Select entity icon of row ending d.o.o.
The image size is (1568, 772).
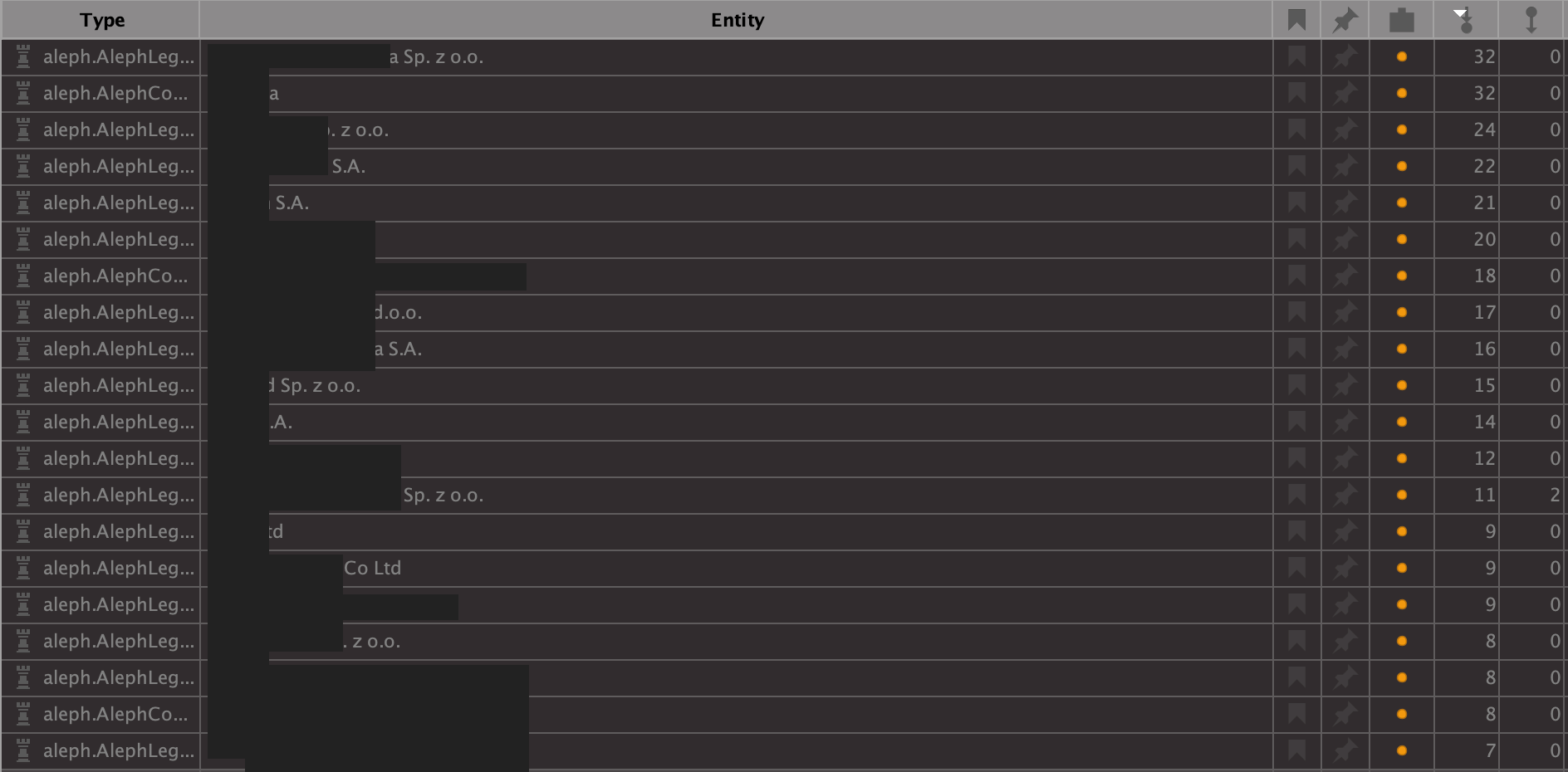23,312
